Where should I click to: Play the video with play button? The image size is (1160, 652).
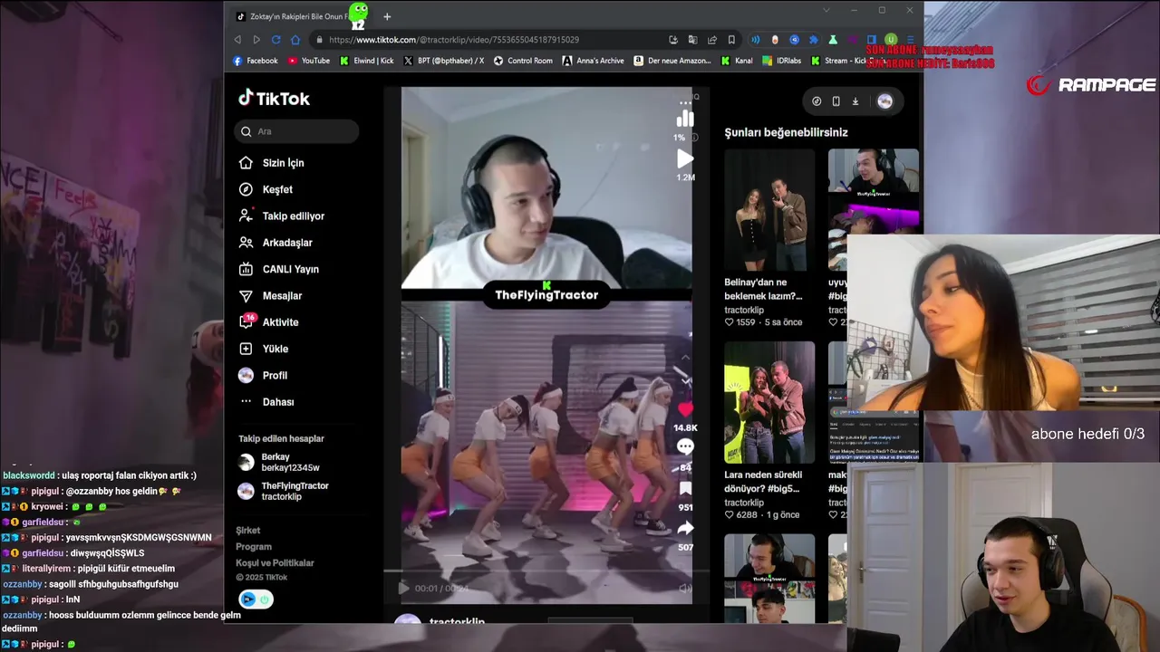pos(403,589)
